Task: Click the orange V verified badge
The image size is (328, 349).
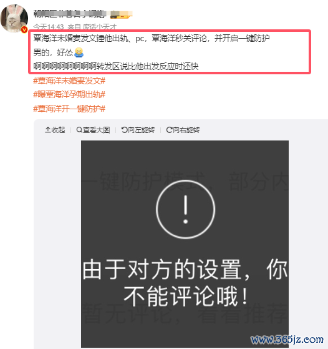Action: tap(24, 29)
